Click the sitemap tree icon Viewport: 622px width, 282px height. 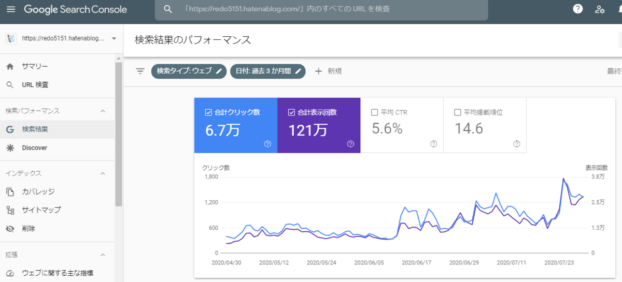(x=10, y=210)
